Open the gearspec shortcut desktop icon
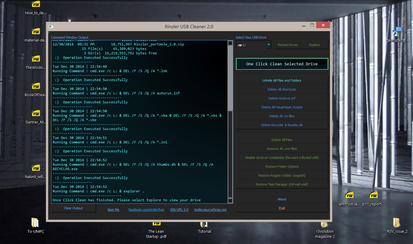 pos(397,32)
